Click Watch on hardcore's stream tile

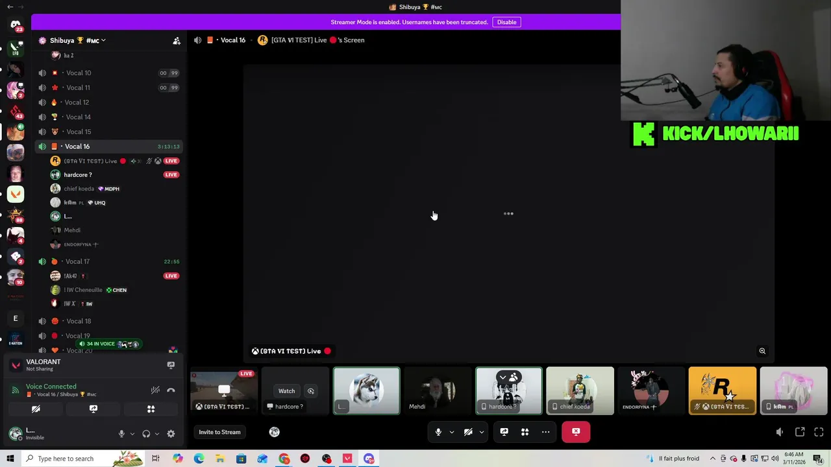coord(286,391)
